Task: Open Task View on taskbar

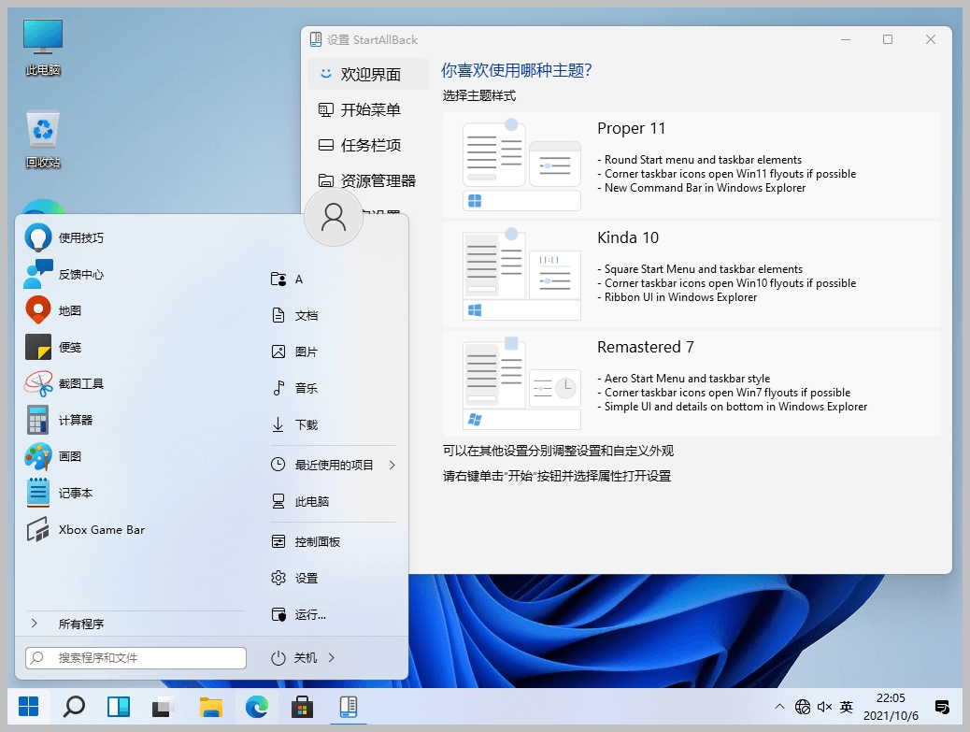Action: 164,706
